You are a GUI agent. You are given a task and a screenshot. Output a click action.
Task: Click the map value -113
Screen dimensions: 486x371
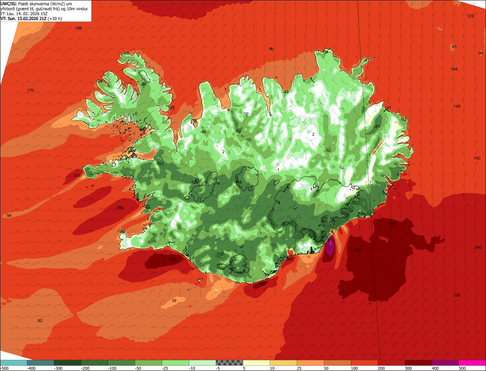tap(160, 163)
